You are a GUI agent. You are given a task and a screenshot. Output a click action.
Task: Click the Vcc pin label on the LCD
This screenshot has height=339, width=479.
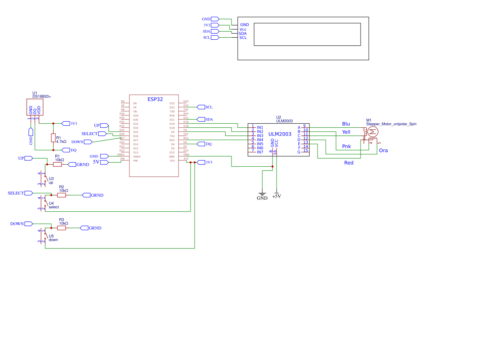point(243,29)
